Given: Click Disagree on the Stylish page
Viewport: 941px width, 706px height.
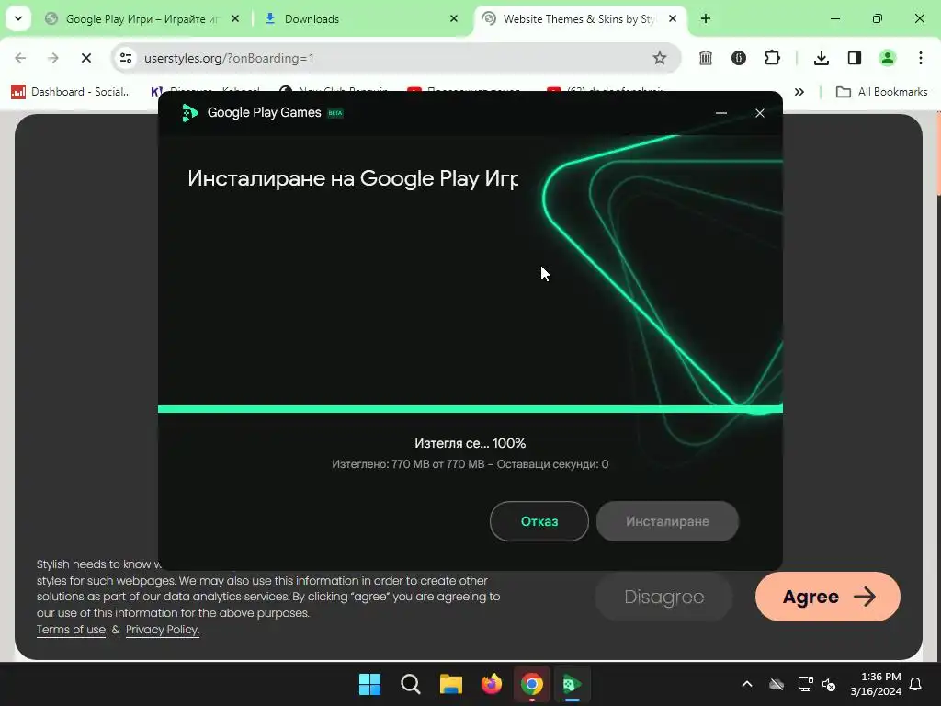Looking at the screenshot, I should [663, 597].
